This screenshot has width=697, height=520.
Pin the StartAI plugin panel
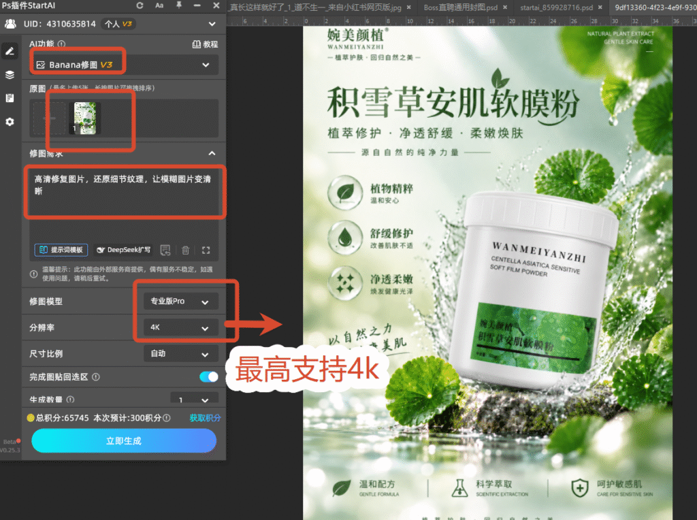(179, 5)
